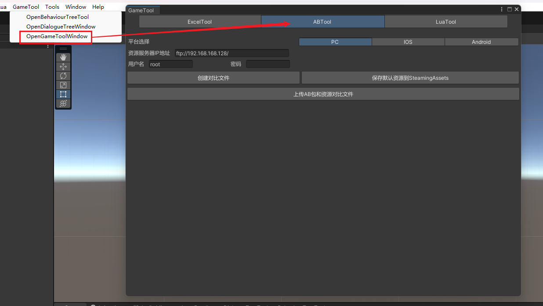Switch to the LuaTool tab
The image size is (543, 306).
click(445, 21)
